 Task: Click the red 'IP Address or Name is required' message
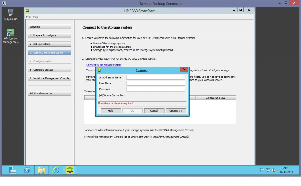(115, 104)
